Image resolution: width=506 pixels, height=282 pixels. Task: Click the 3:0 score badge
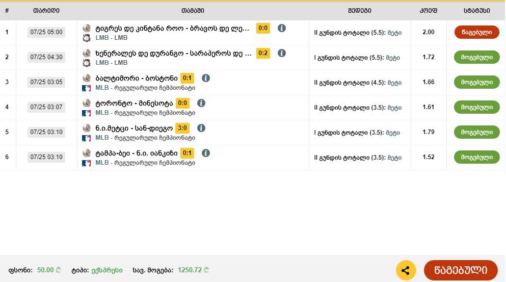click(182, 128)
